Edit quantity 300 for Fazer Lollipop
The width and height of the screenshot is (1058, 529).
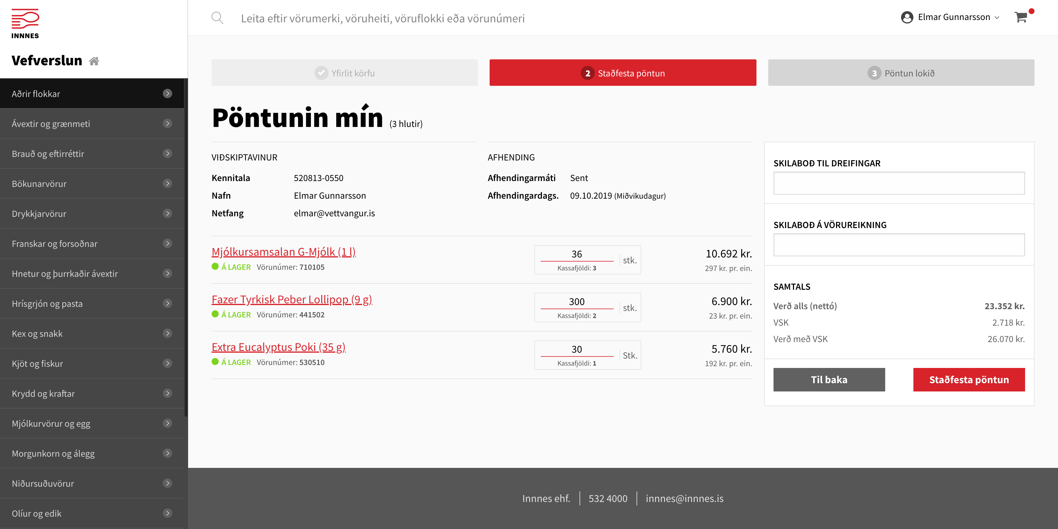(577, 302)
